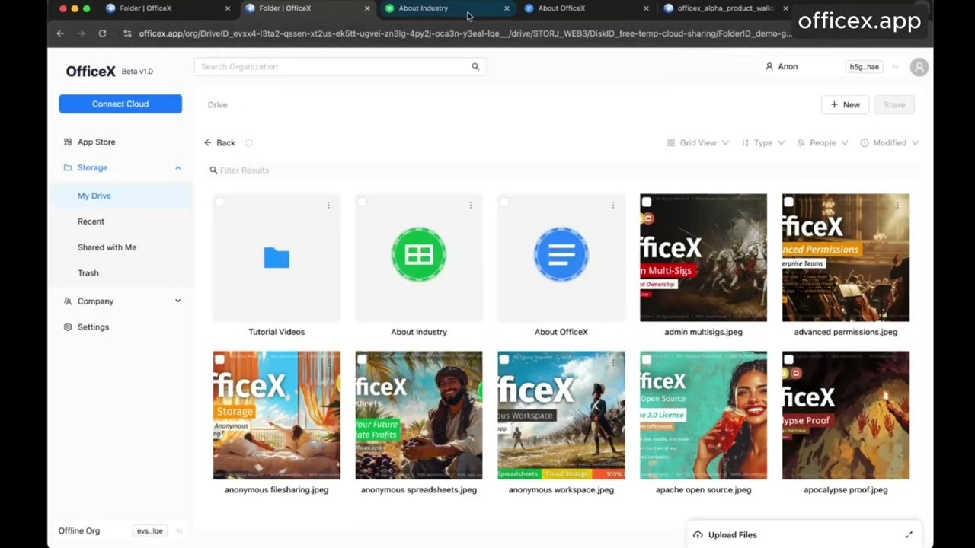Click the search magnifier in Search Organization
Image resolution: width=975 pixels, height=548 pixels.
pyautogui.click(x=475, y=66)
